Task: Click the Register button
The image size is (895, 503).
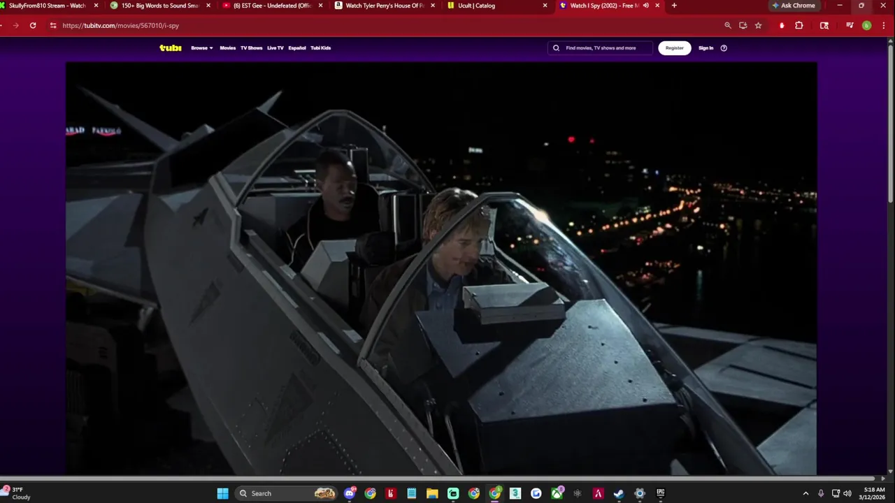Action: pyautogui.click(x=675, y=48)
